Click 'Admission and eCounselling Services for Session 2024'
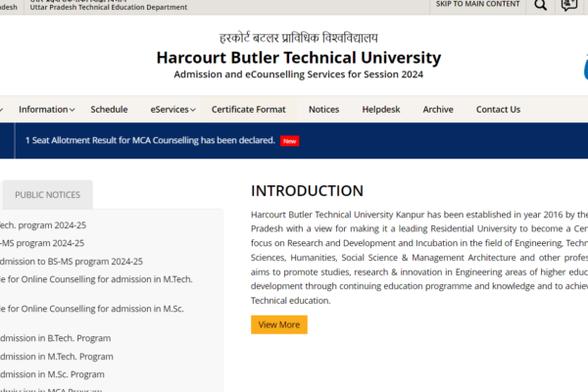Screen dimensions: 588x392 (299, 74)
